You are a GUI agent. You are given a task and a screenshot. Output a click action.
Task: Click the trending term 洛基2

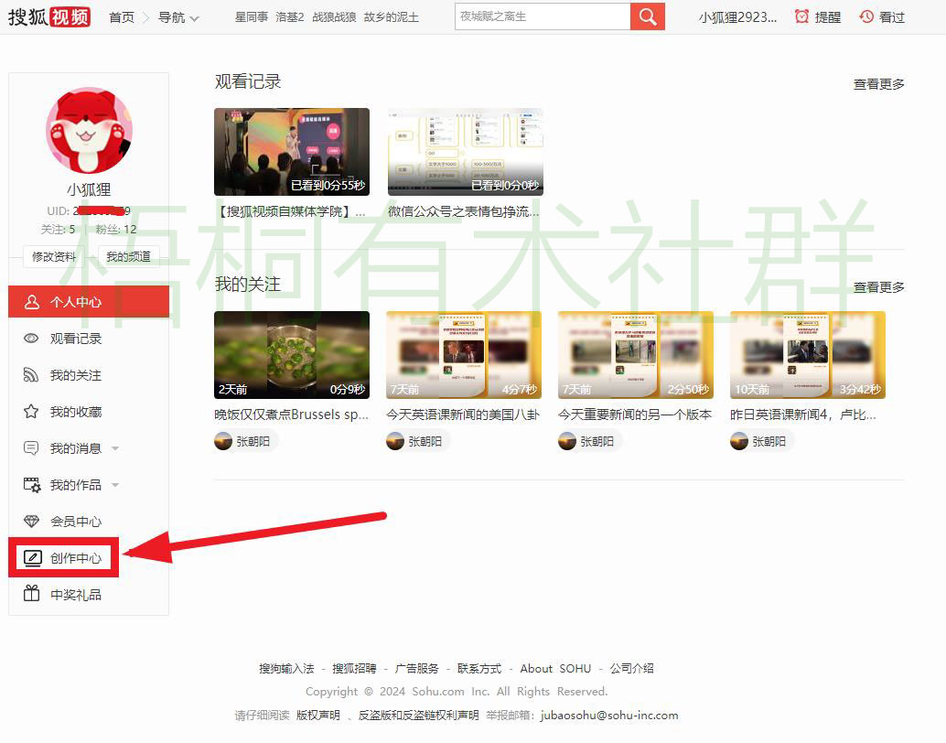(x=290, y=16)
